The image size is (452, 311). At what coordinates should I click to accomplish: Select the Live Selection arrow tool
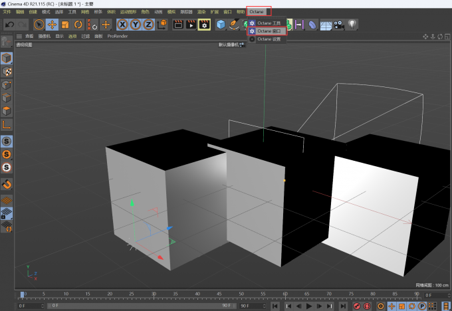[x=39, y=25]
